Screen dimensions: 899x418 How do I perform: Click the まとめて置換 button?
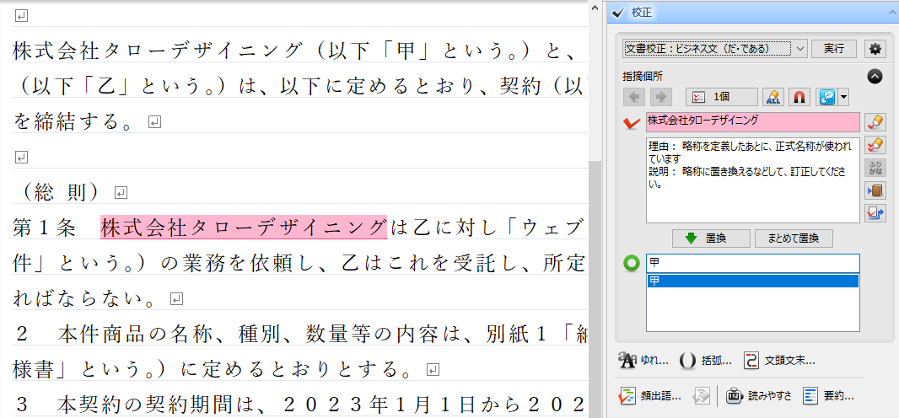click(793, 238)
